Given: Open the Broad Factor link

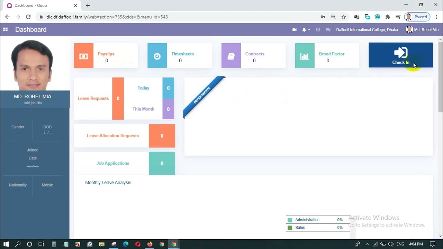Looking at the screenshot, I should pyautogui.click(x=331, y=54).
